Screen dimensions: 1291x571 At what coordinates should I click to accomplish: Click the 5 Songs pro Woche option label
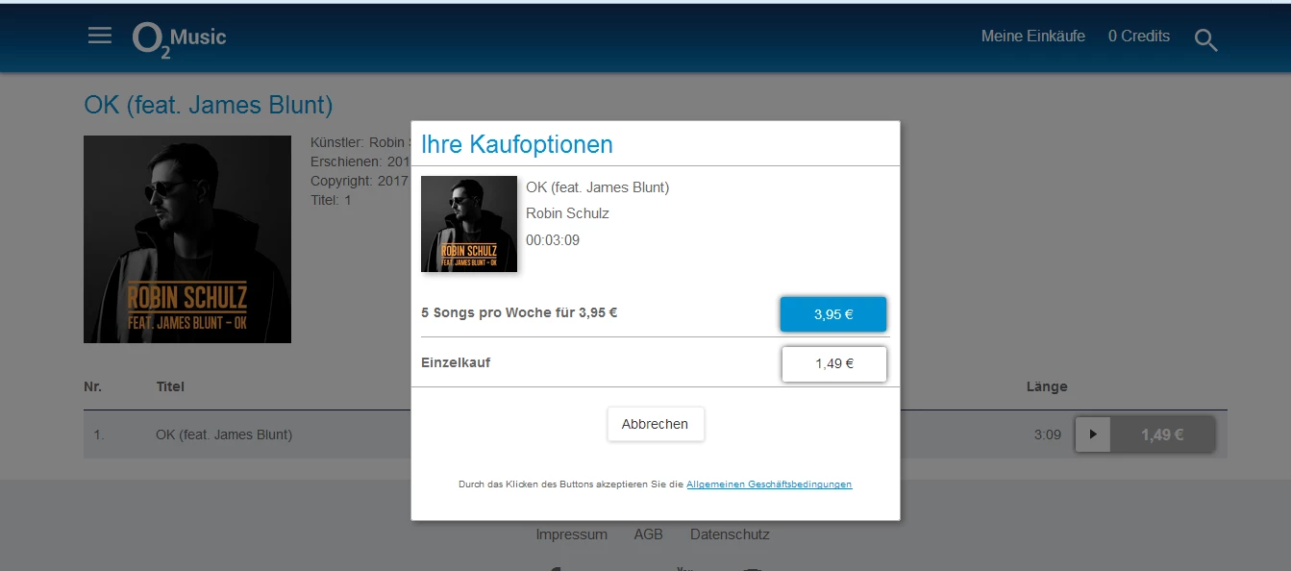pos(519,312)
